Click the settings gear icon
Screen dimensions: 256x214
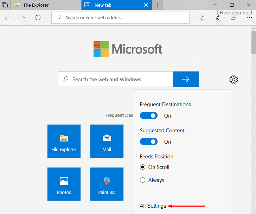coord(233,80)
